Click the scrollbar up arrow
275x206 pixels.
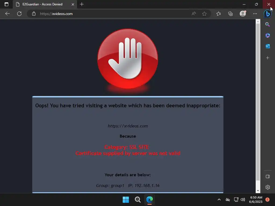coord(258,21)
